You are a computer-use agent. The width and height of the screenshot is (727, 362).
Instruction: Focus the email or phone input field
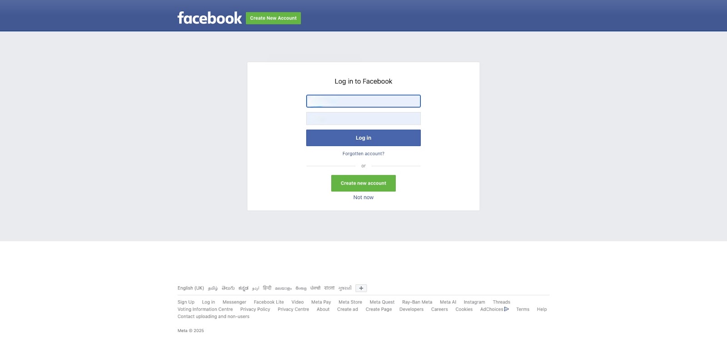tap(363, 101)
